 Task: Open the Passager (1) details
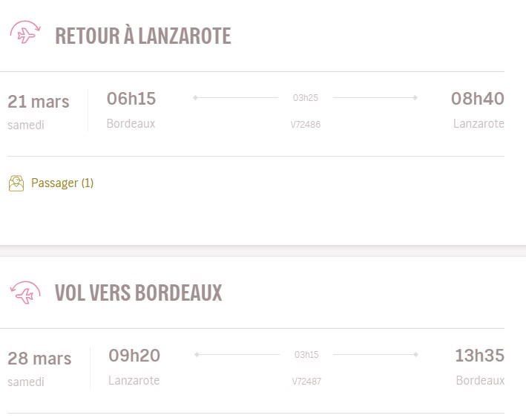click(x=62, y=183)
